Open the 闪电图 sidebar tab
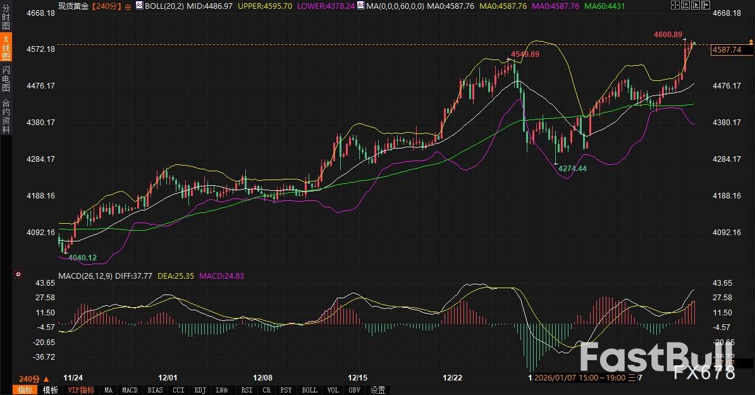The image size is (755, 395). [6, 79]
